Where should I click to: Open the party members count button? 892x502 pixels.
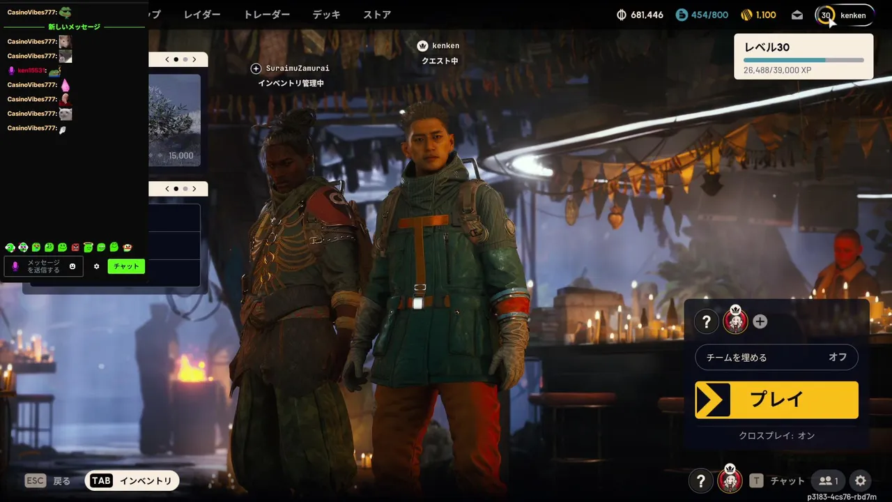click(829, 481)
